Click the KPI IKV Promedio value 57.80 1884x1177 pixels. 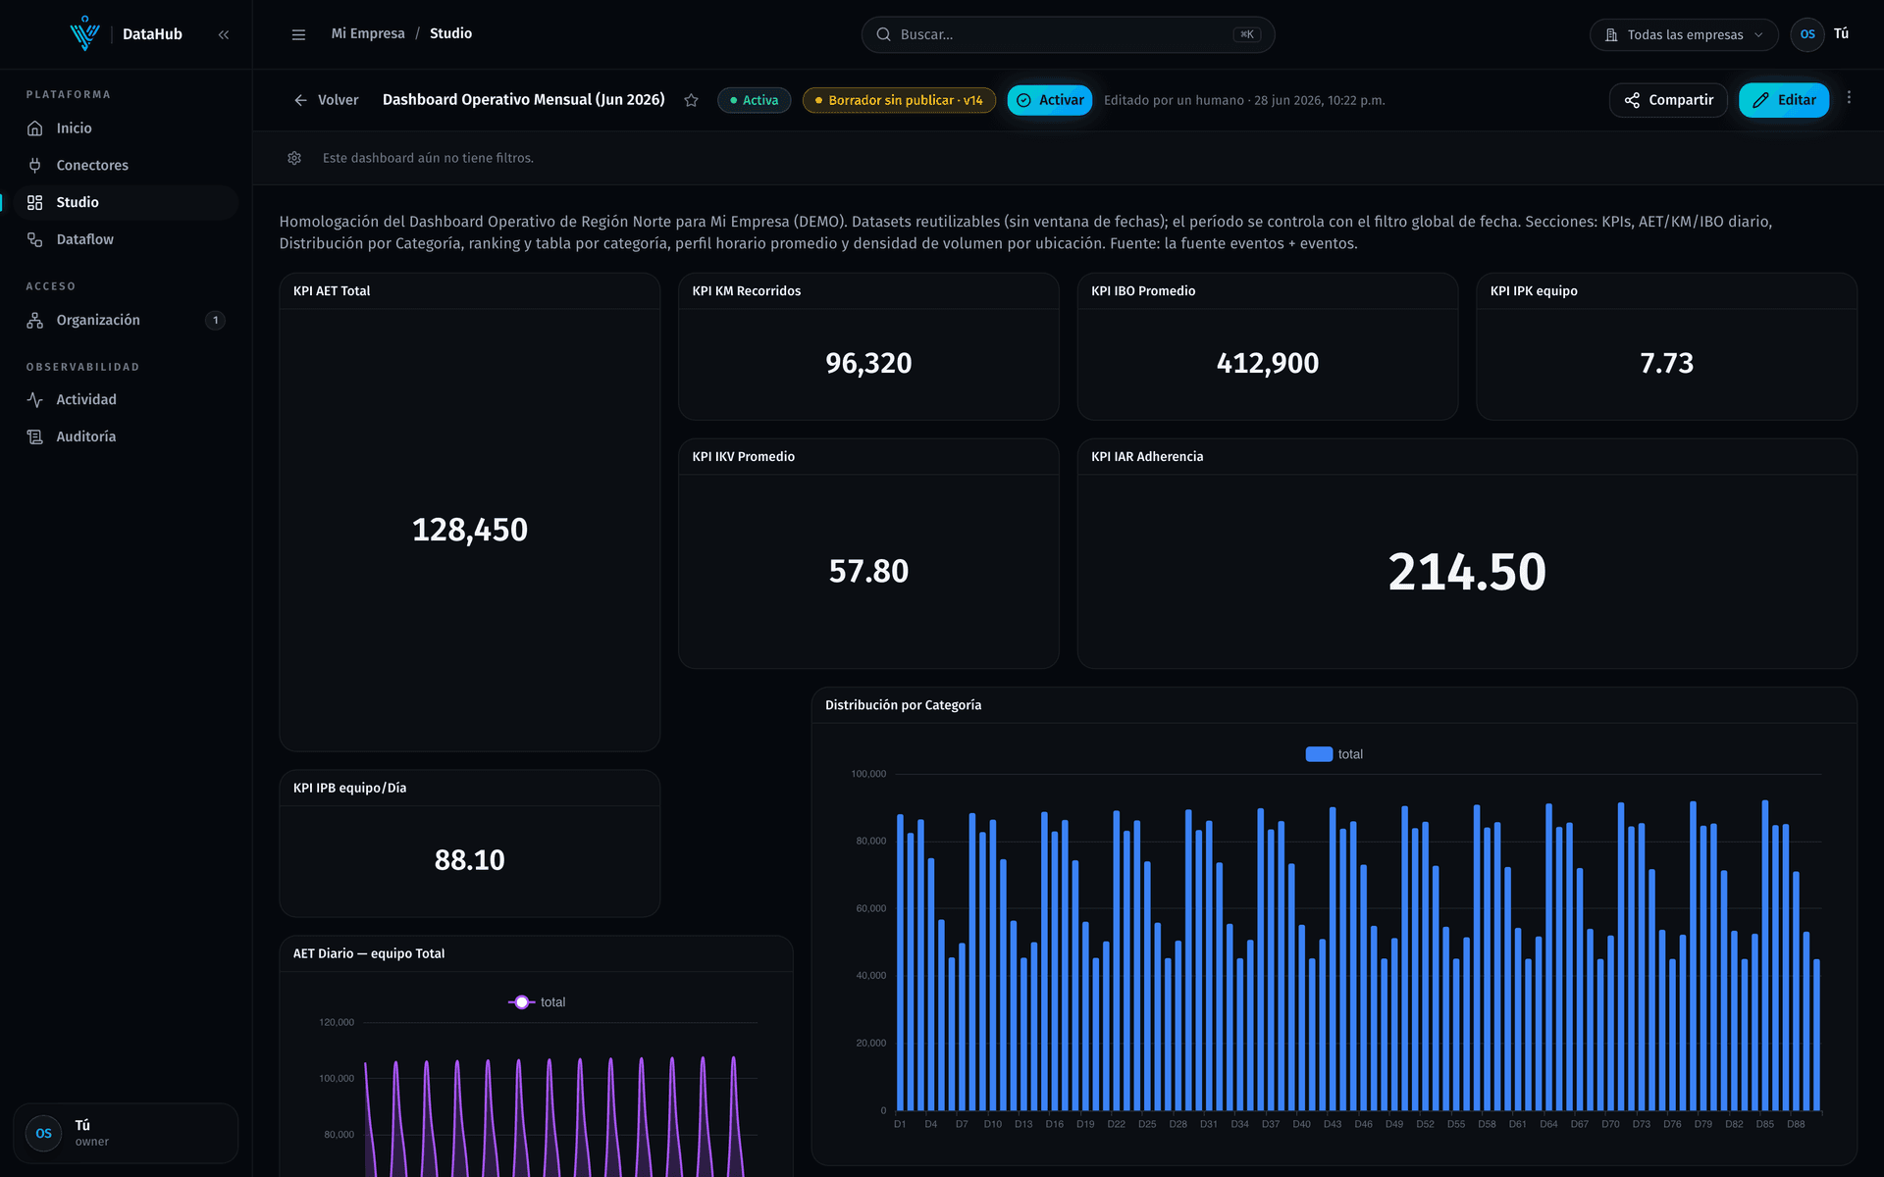click(x=868, y=571)
